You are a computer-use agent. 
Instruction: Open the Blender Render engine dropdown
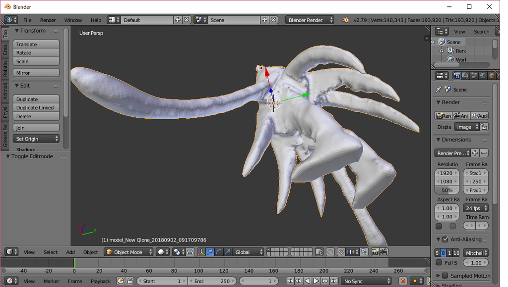tap(310, 20)
